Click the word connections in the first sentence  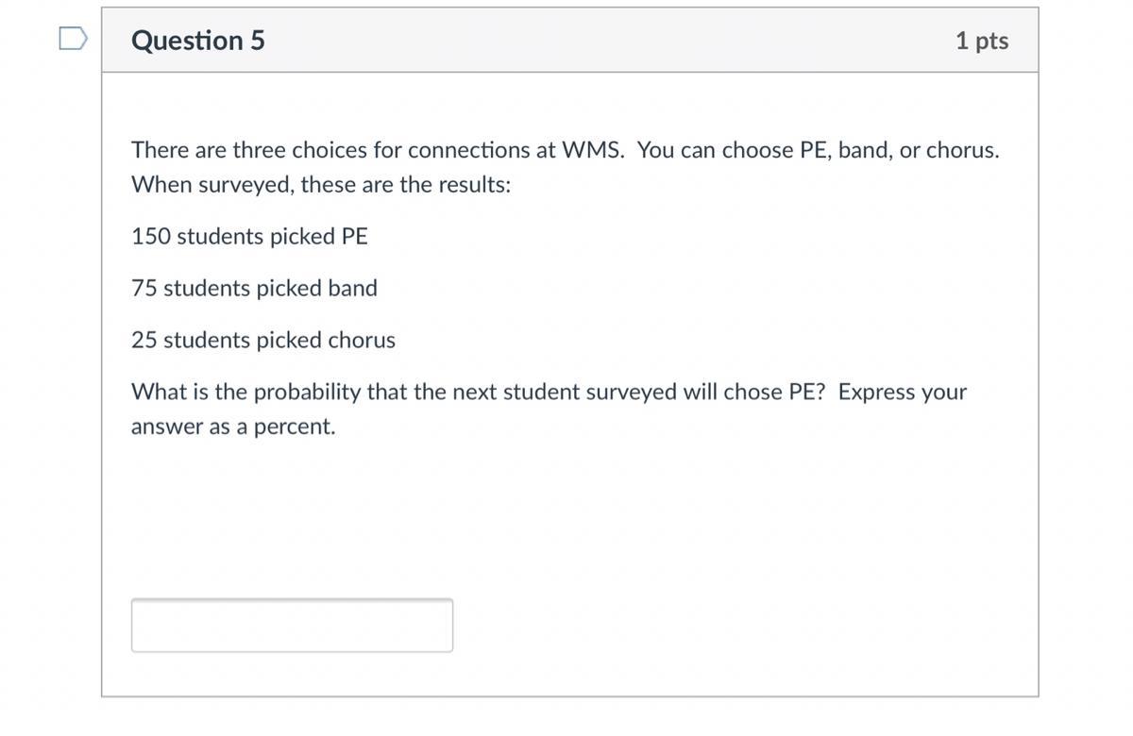(x=468, y=150)
